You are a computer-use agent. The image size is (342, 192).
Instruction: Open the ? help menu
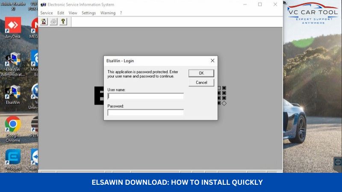click(x=121, y=13)
